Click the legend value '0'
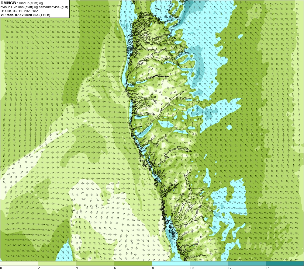 [x=1, y=268]
